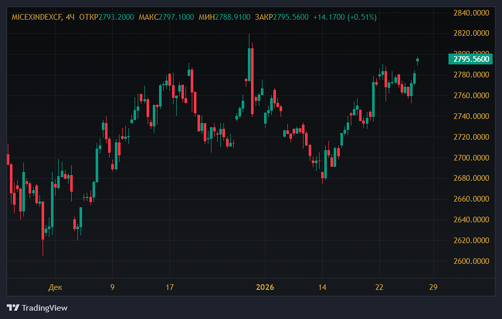This screenshot has height=319, width=502.
Task: Click the latest green candle near 2795
Action: [417, 60]
